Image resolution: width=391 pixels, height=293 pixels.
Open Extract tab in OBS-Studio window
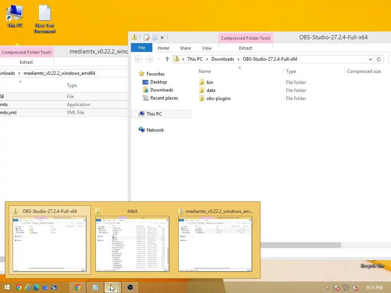coord(246,48)
